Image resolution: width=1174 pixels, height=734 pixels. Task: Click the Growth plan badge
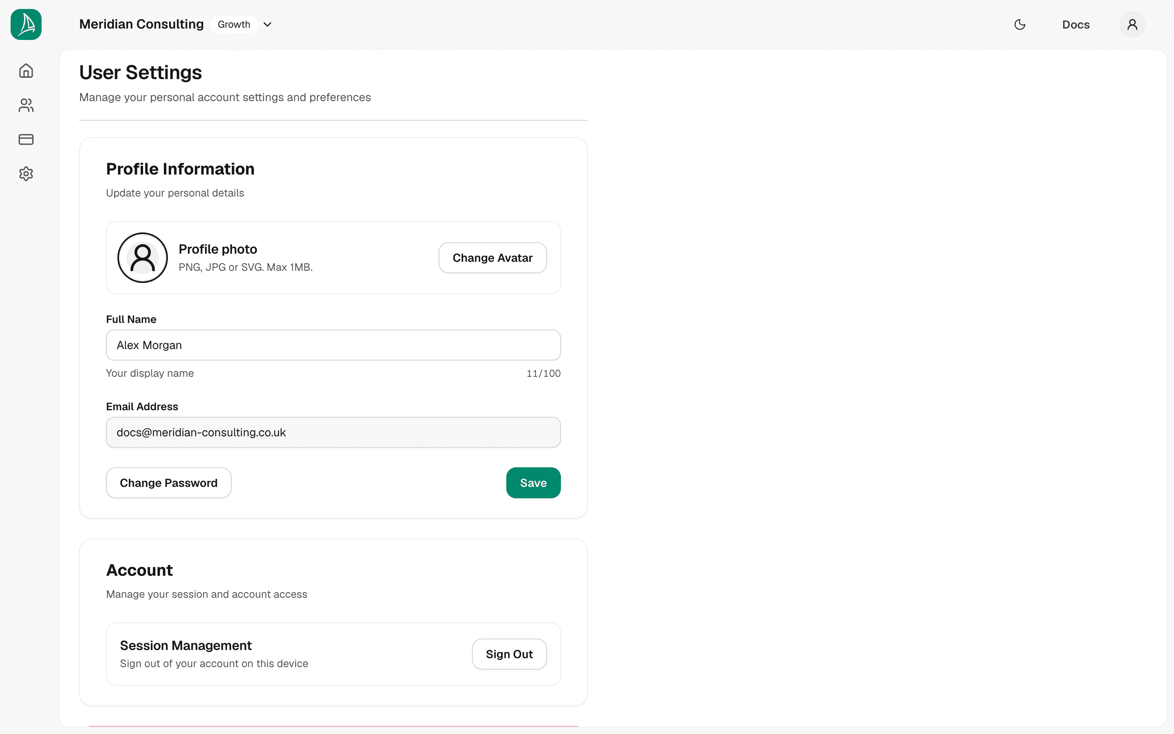(x=234, y=24)
